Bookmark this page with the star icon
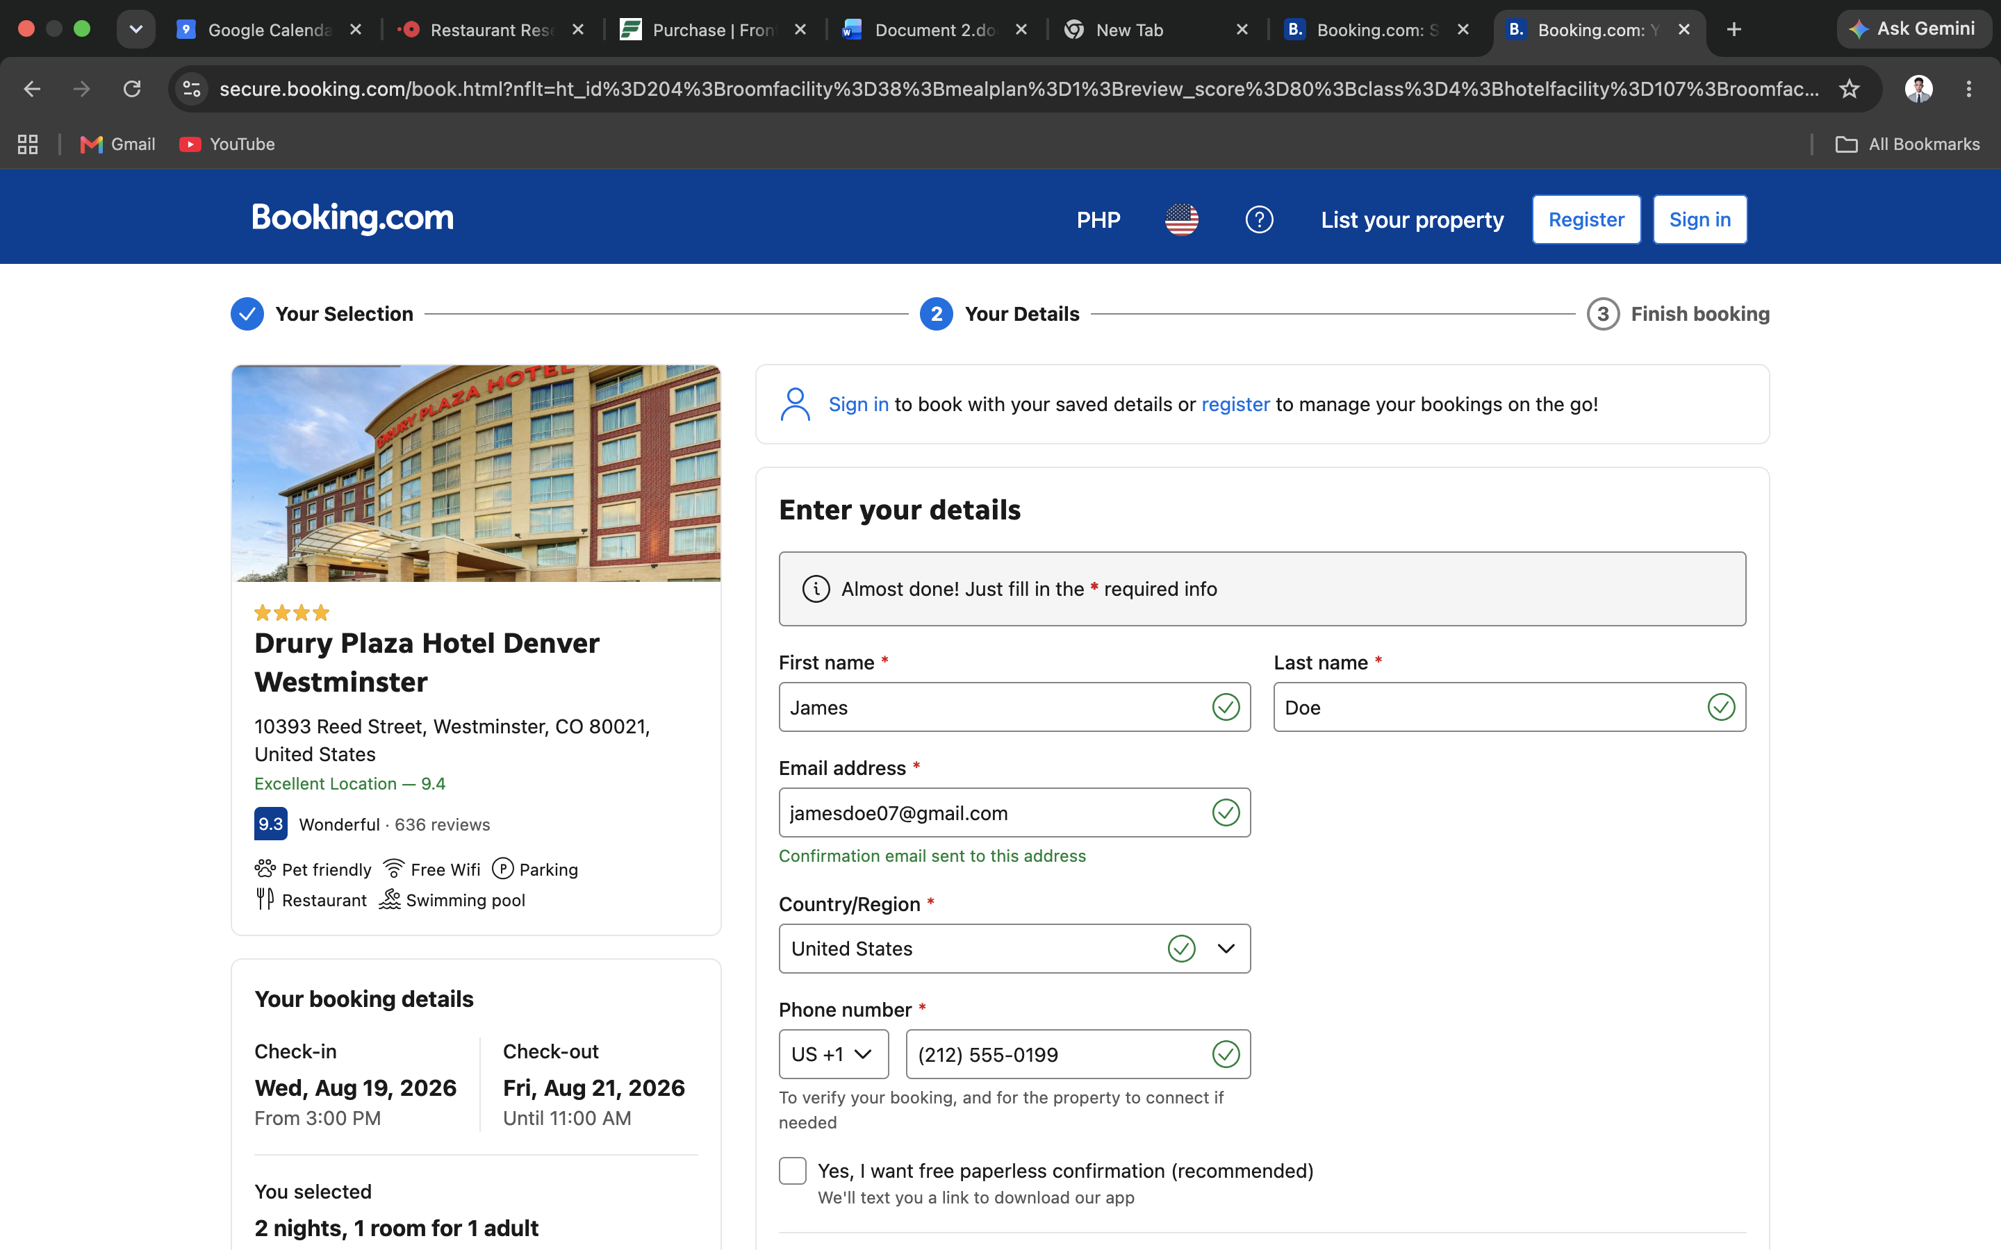This screenshot has width=2001, height=1250. coord(1849,88)
